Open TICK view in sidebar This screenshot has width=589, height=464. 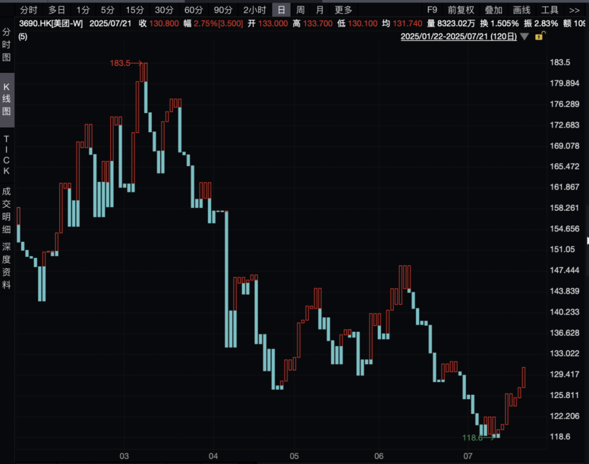pyautogui.click(x=7, y=155)
